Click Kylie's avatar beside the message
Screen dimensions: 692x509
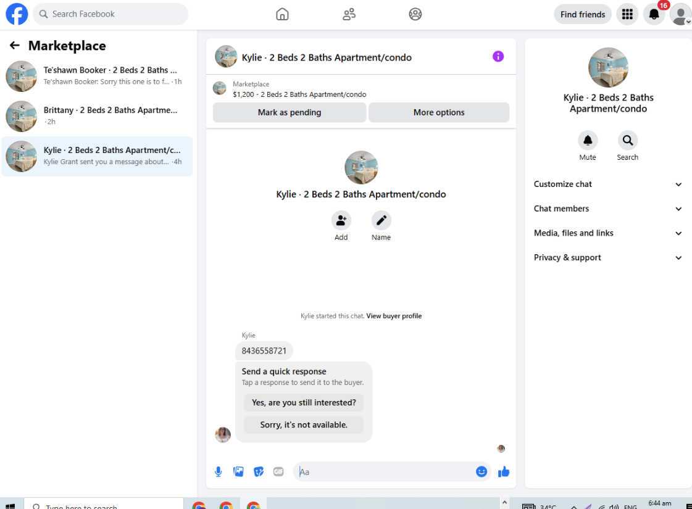223,435
